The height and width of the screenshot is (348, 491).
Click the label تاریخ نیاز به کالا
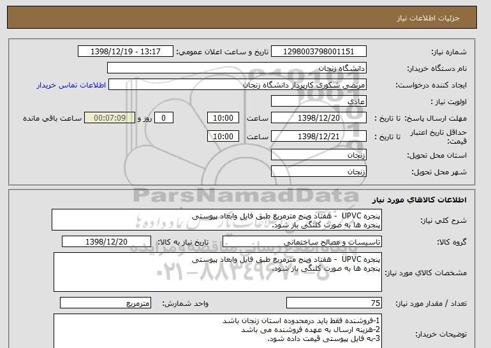tap(183, 242)
